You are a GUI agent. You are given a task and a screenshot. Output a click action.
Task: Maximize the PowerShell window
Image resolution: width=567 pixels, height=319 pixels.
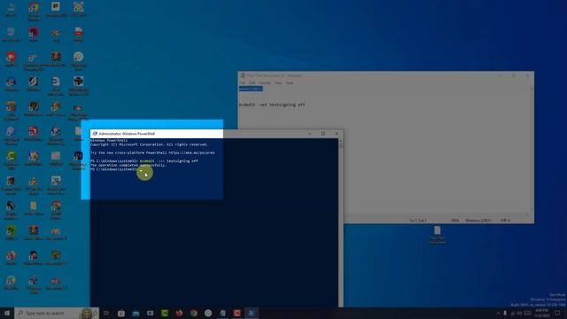click(x=322, y=134)
